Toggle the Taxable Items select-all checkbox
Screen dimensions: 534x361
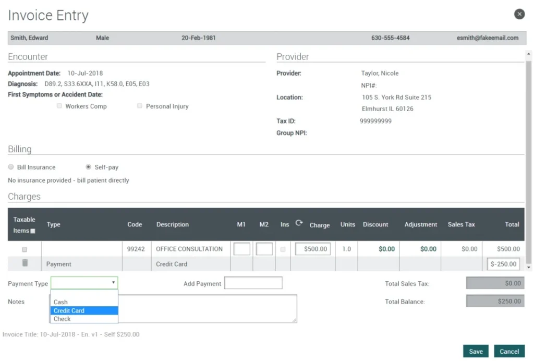tap(32, 230)
